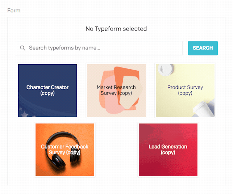The image size is (233, 194).
Task: Click the stars on the Character Creator card
Action: (24, 113)
